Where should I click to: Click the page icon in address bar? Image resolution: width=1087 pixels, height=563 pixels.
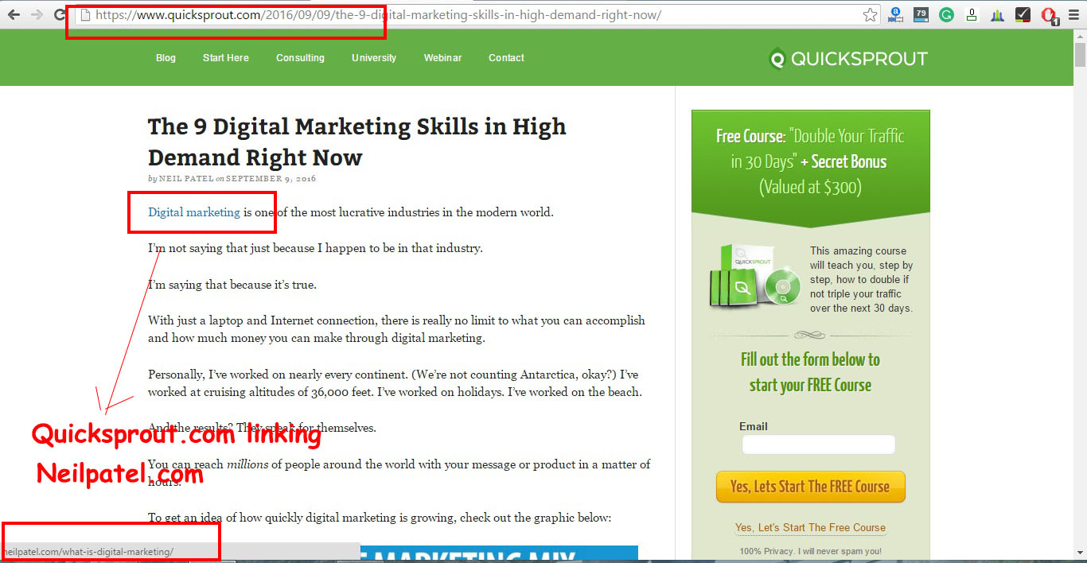pyautogui.click(x=84, y=14)
